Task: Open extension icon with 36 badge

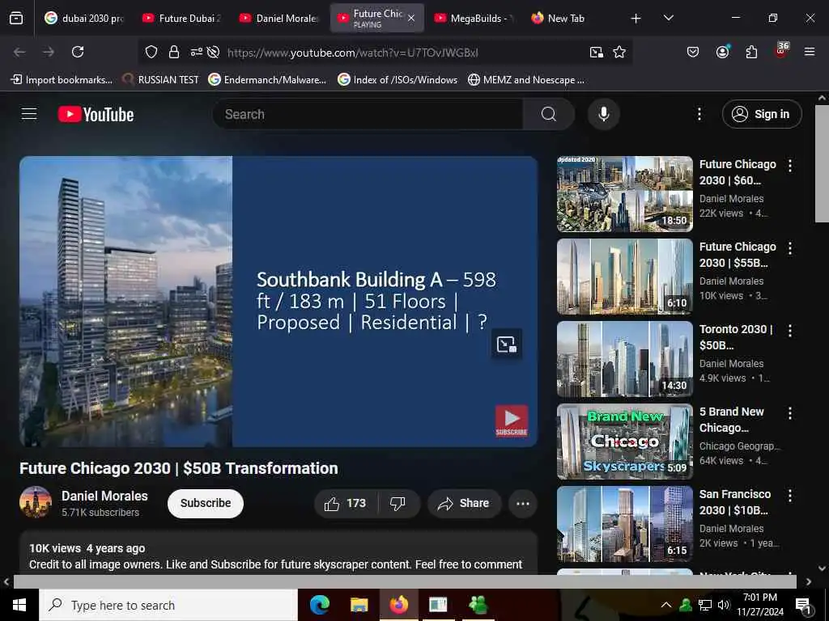Action: pyautogui.click(x=781, y=51)
